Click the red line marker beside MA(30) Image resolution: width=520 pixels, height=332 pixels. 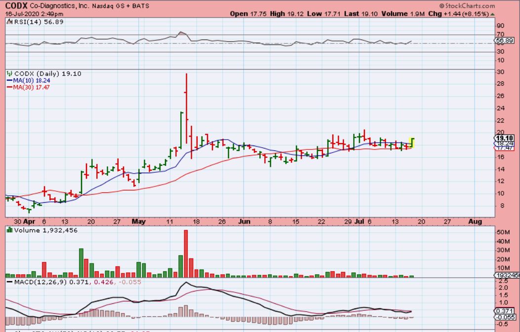tap(9, 87)
